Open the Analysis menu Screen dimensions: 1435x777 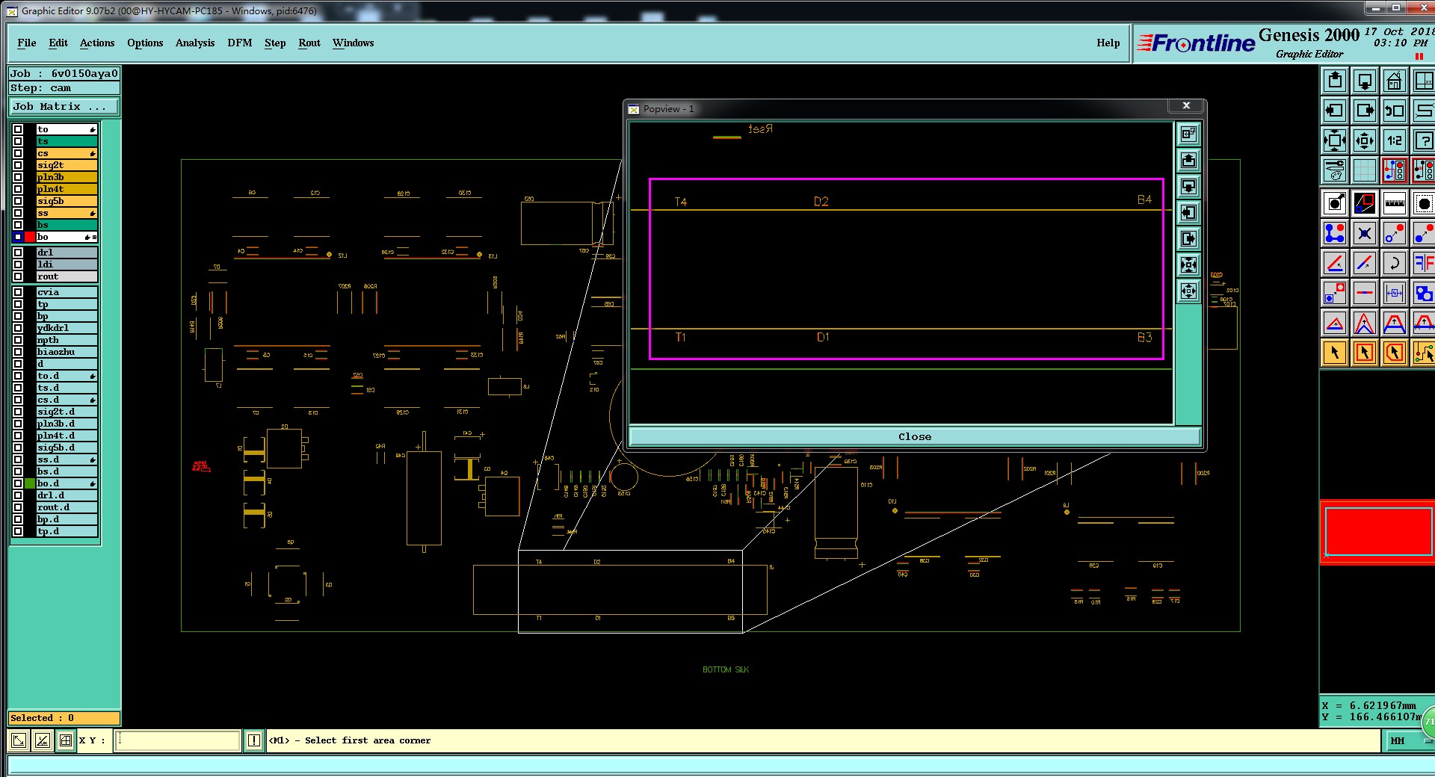(195, 43)
